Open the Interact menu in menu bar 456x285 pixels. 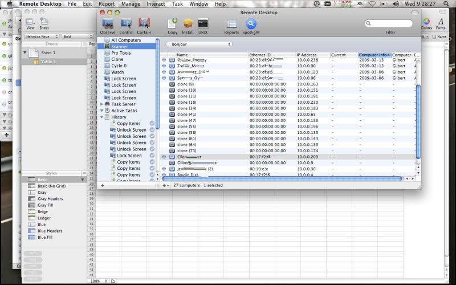(x=156, y=4)
